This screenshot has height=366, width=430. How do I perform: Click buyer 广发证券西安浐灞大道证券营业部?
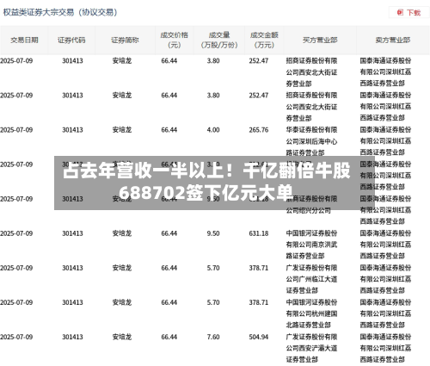311,348
